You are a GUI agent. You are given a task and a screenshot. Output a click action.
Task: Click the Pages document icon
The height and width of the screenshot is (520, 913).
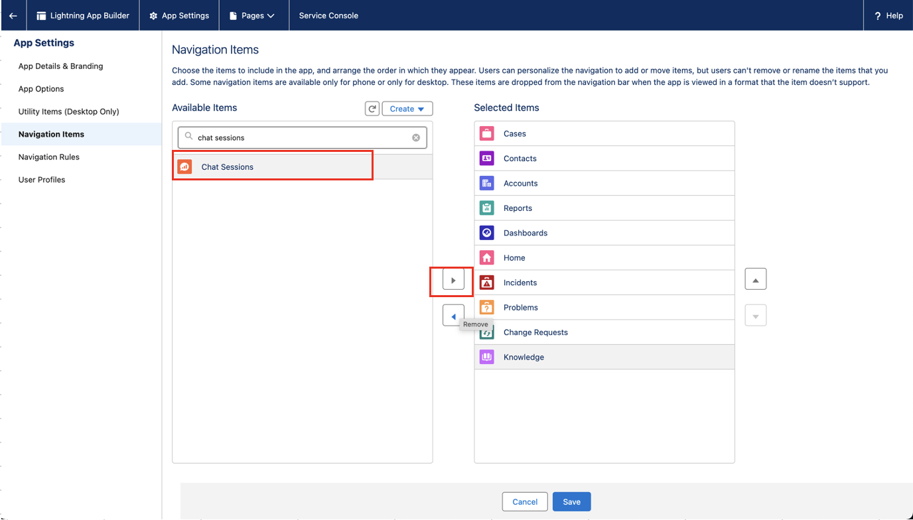[233, 16]
